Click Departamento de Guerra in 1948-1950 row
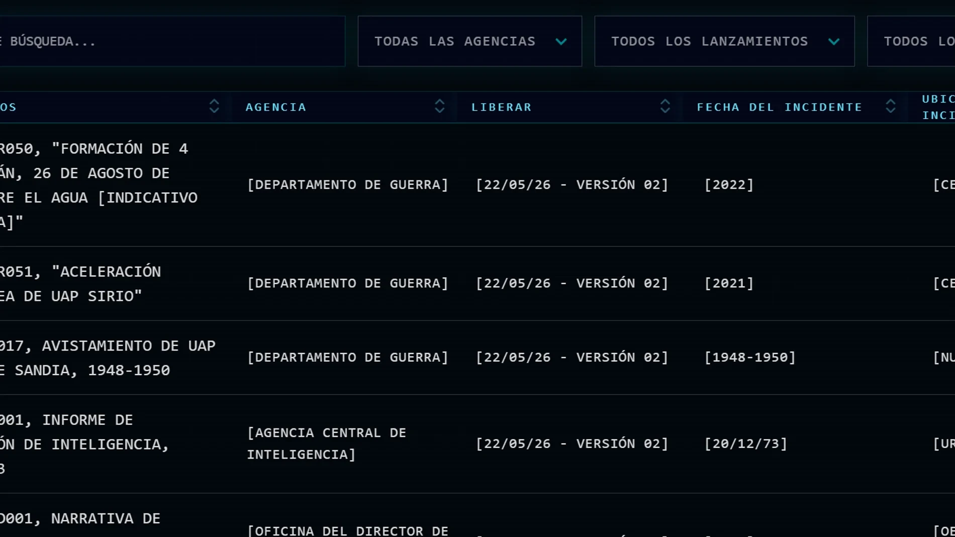Image resolution: width=955 pixels, height=537 pixels. pyautogui.click(x=348, y=357)
